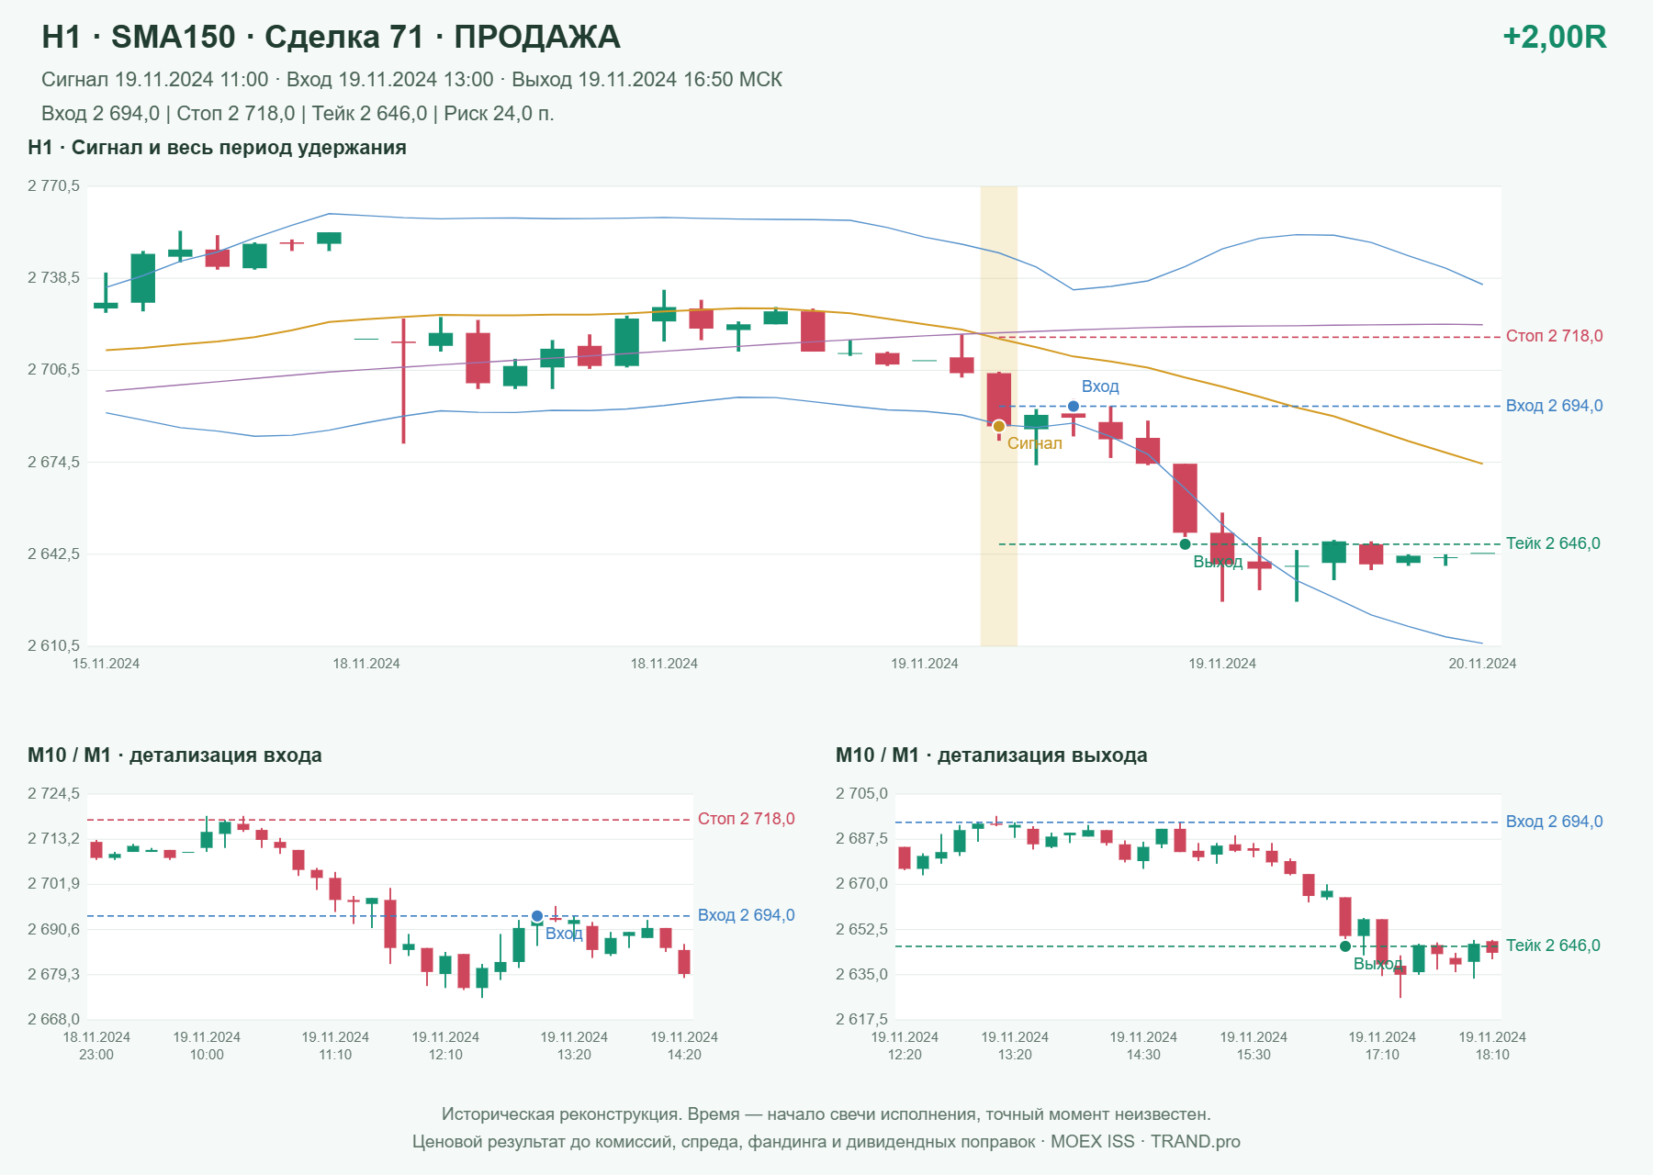Click the Тейк 2 646,0 label in exit detail
The width and height of the screenshot is (1653, 1175).
click(x=1553, y=946)
